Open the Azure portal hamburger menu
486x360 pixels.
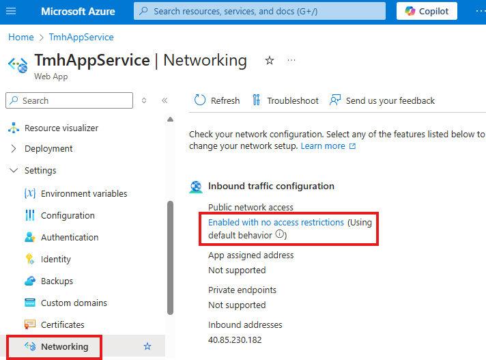click(11, 11)
